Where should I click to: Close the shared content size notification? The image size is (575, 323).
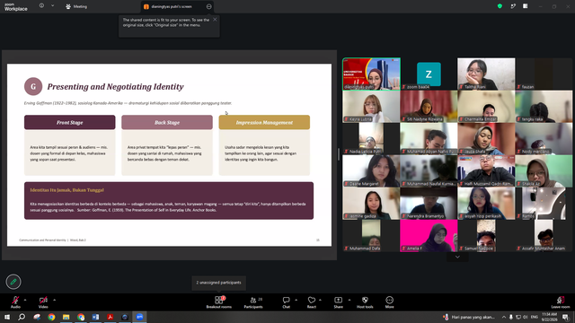[x=215, y=20]
